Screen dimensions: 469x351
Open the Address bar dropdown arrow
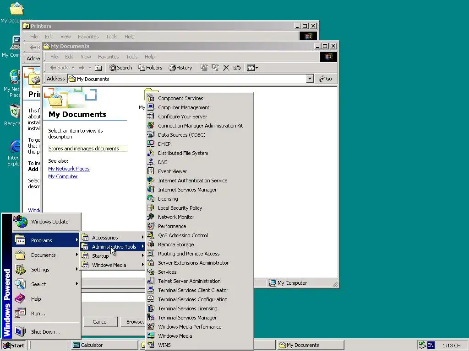pos(310,79)
